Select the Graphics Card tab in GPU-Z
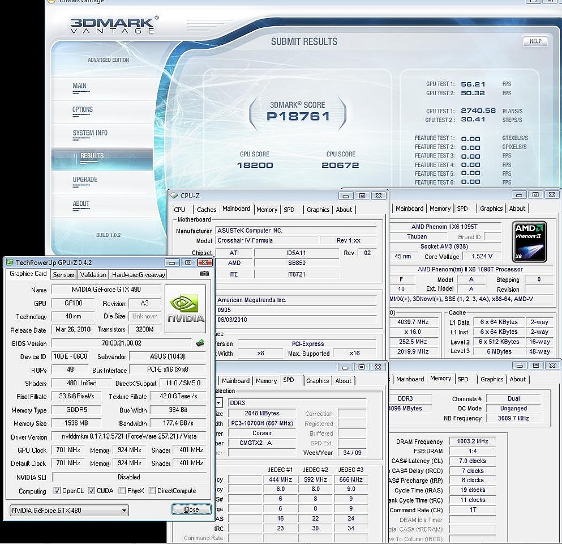The height and width of the screenshot is (544, 562). (28, 274)
